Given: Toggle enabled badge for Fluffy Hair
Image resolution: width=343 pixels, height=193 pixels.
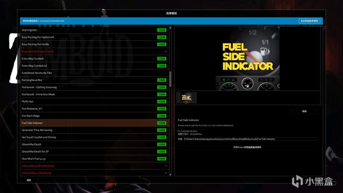Looking at the screenshot, I should [x=162, y=101].
